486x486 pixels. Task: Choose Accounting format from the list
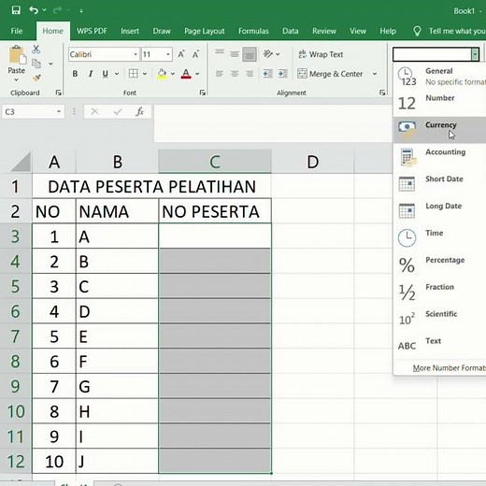[x=439, y=157]
